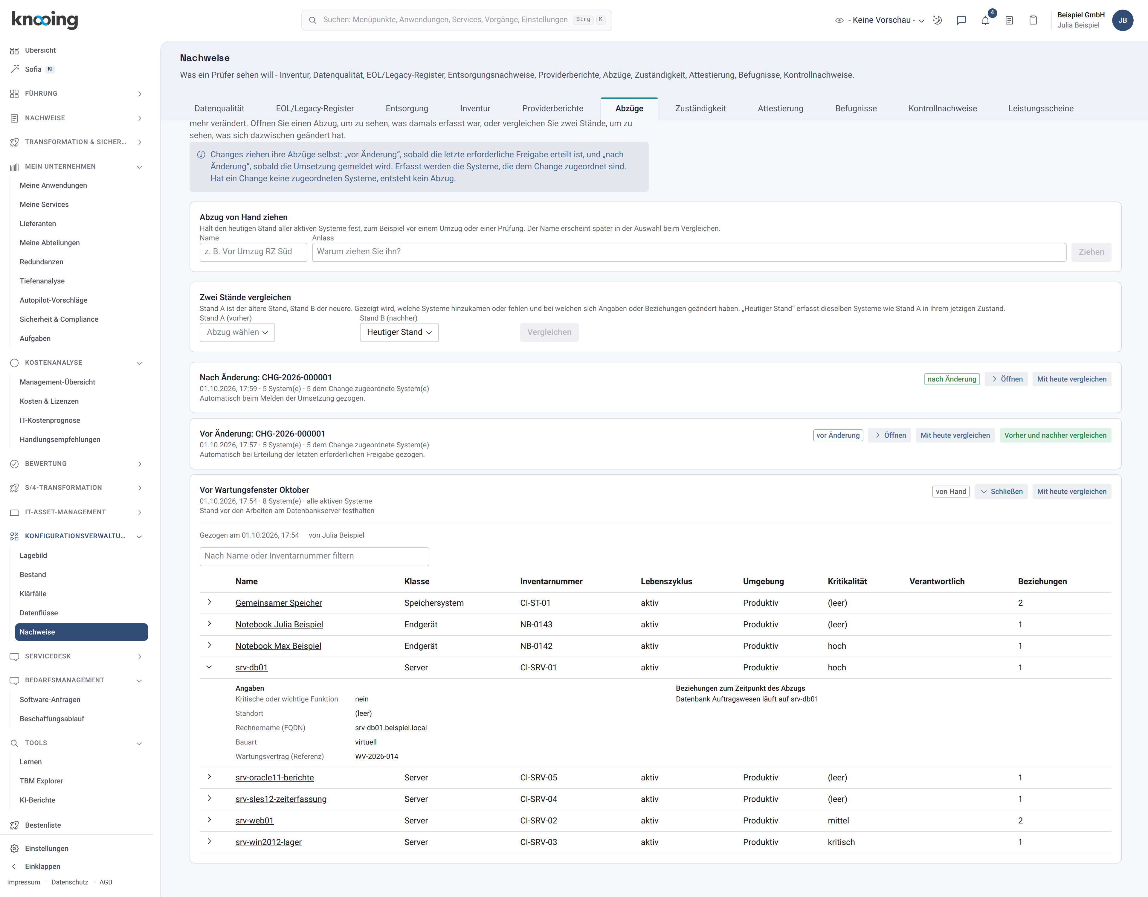Collapse the KOSTENANALYSE sidebar section
This screenshot has height=897, width=1148.
coord(76,363)
